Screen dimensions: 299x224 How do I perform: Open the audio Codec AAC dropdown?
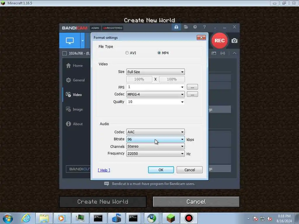[155, 132]
